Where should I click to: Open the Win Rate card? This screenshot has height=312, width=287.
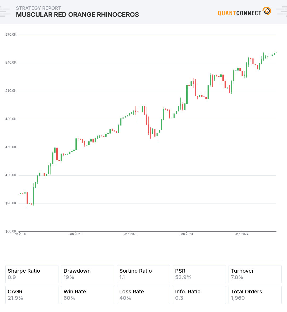(x=88, y=295)
